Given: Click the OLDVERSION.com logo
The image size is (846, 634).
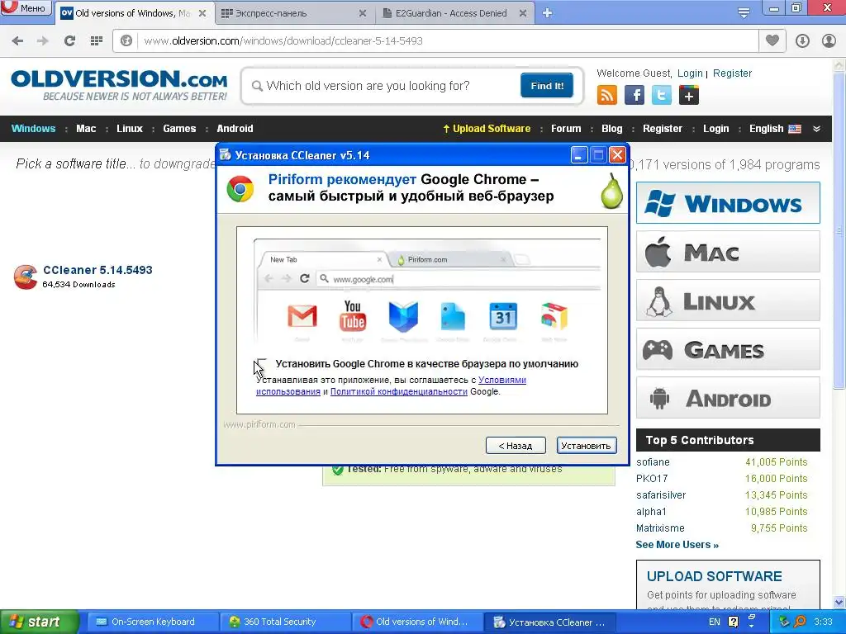Looking at the screenshot, I should 119,85.
